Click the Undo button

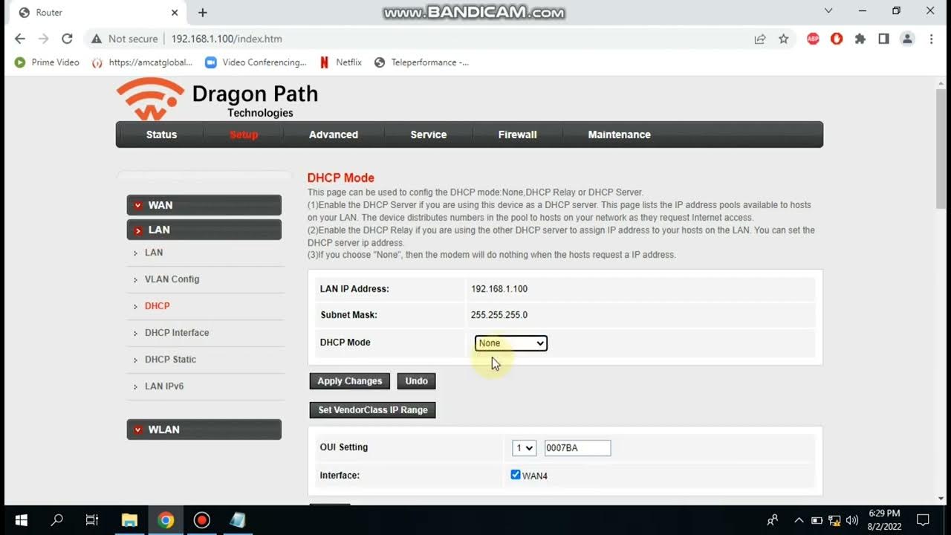(416, 381)
